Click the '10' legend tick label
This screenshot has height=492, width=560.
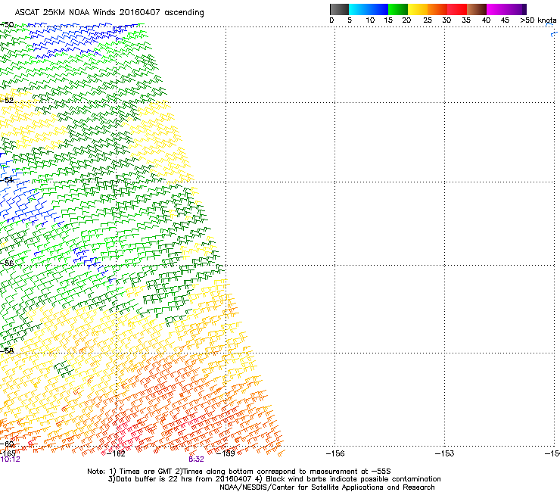pyautogui.click(x=370, y=20)
